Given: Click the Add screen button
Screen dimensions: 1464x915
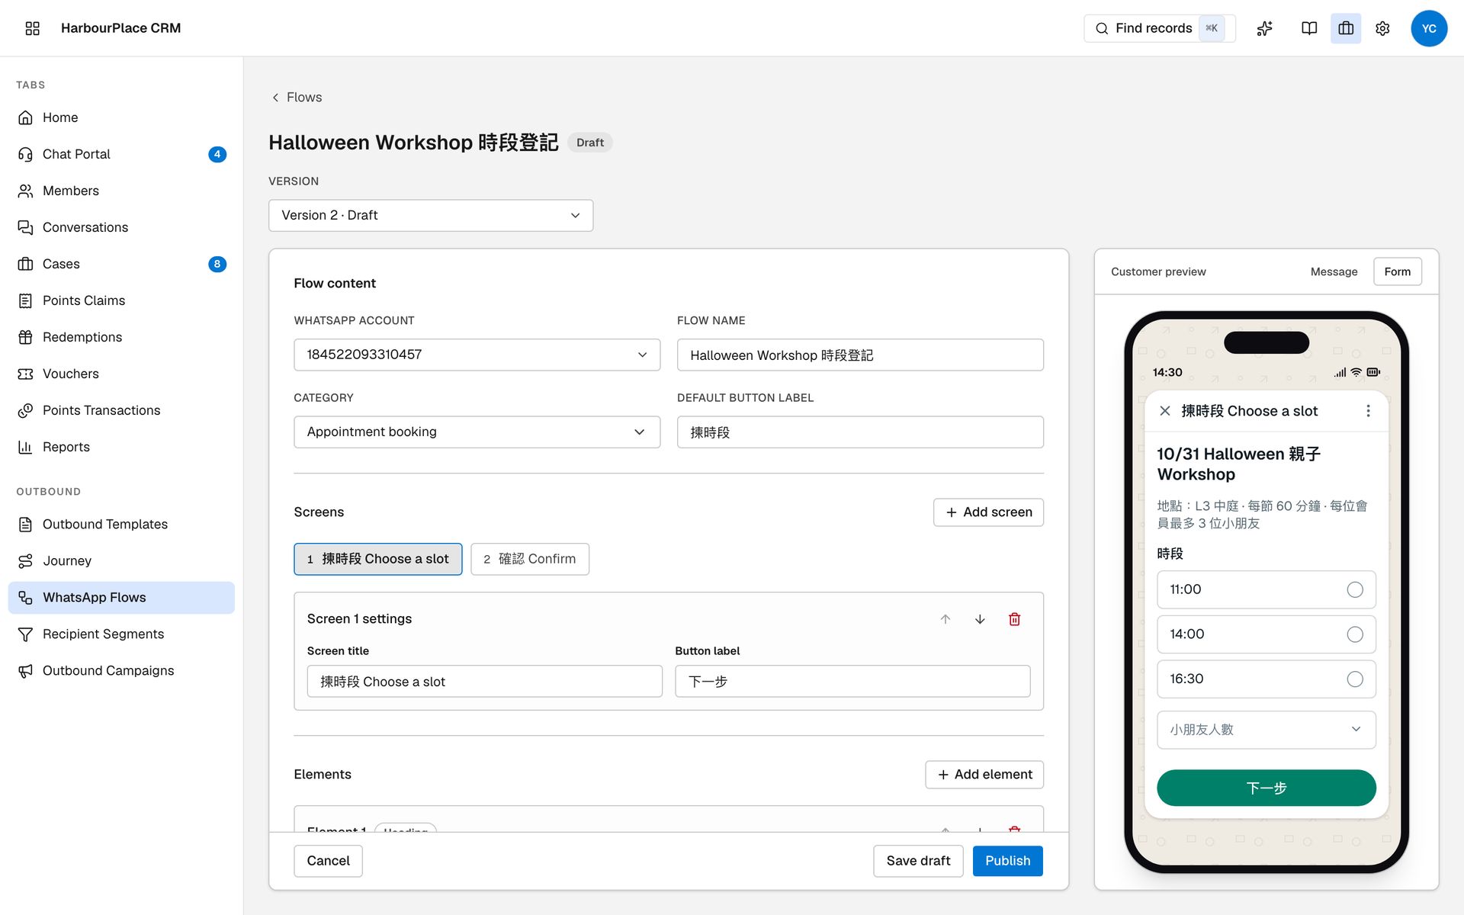Looking at the screenshot, I should (x=988, y=512).
